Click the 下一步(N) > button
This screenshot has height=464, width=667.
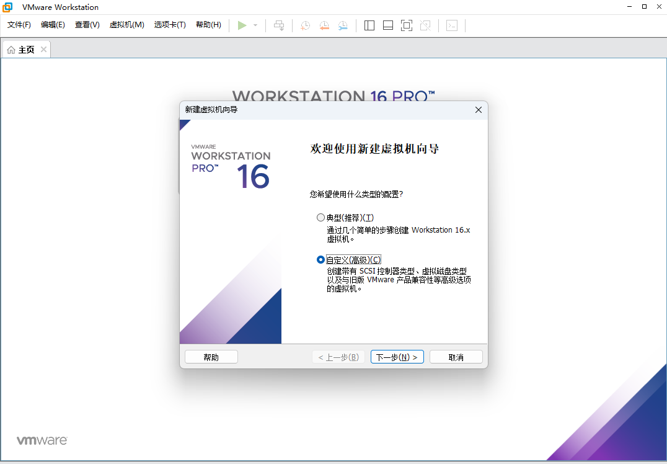[397, 357]
